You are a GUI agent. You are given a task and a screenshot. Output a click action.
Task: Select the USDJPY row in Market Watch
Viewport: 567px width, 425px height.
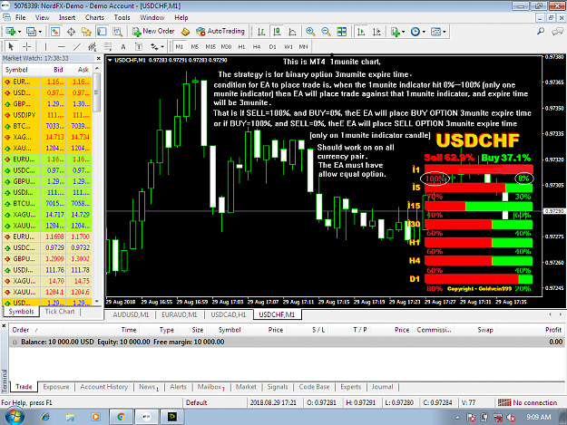pyautogui.click(x=47, y=115)
